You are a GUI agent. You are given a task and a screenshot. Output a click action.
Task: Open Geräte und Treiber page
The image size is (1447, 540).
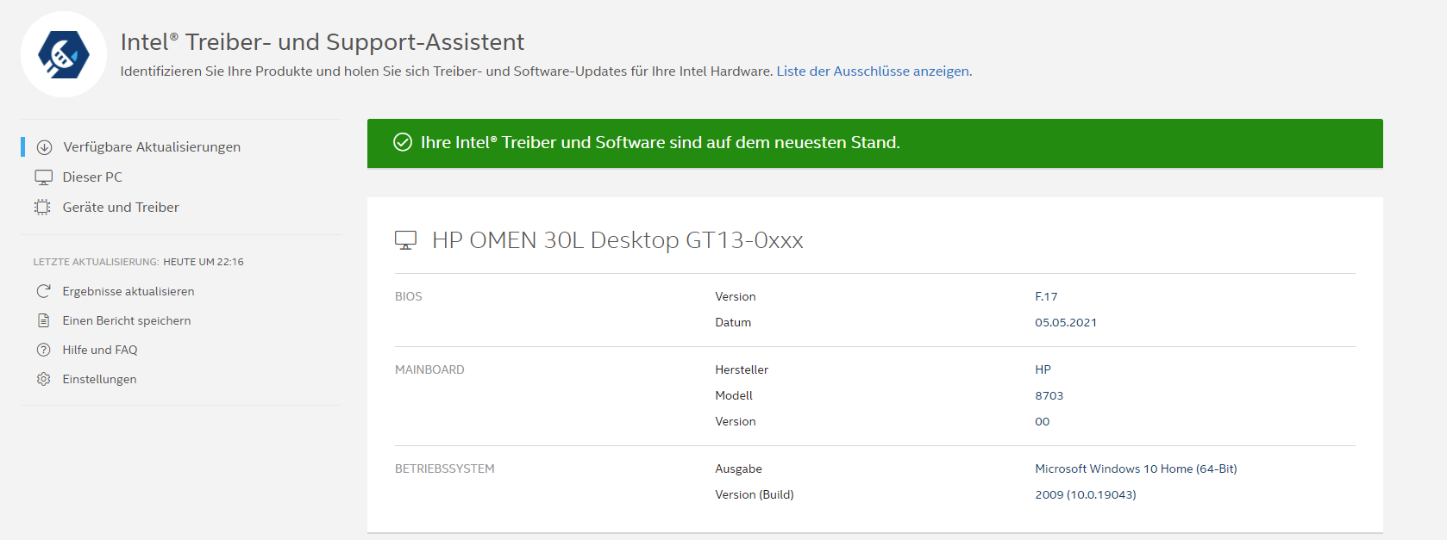tap(121, 208)
